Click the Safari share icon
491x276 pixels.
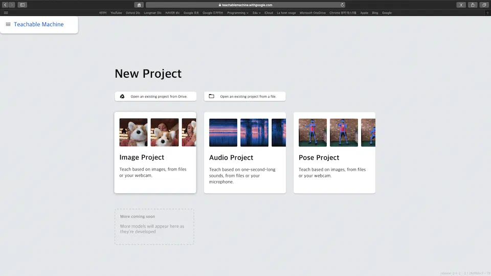pyautogui.click(x=473, y=5)
